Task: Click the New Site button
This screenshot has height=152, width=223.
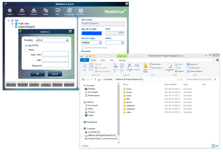Action: coord(11,84)
